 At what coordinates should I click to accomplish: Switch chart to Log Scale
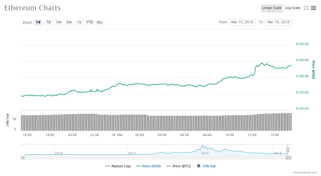[x=292, y=8]
